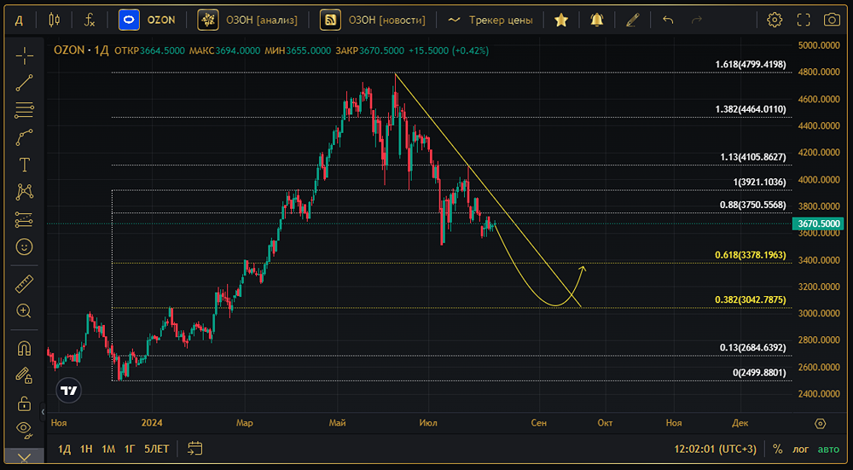Open the forecast position tools

click(x=24, y=219)
